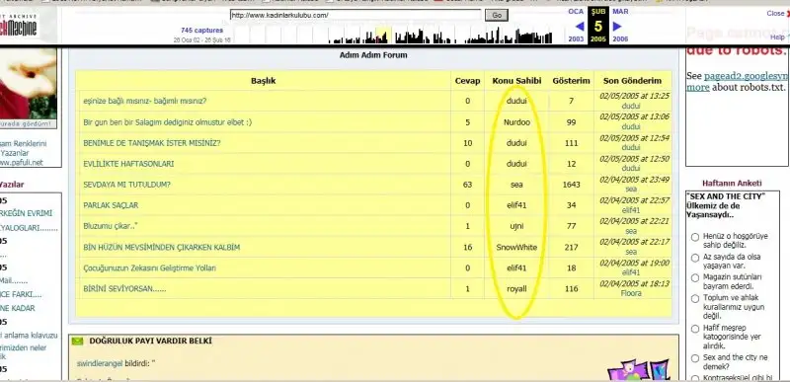Click topic owner ujni

click(x=516, y=226)
